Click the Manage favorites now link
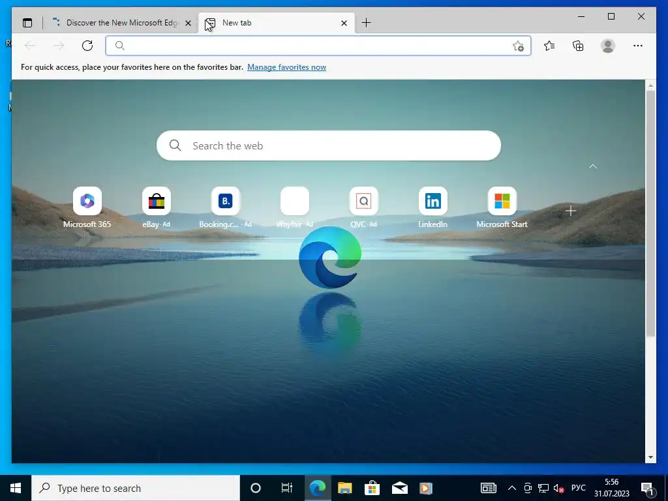The height and width of the screenshot is (501, 668). tap(287, 67)
